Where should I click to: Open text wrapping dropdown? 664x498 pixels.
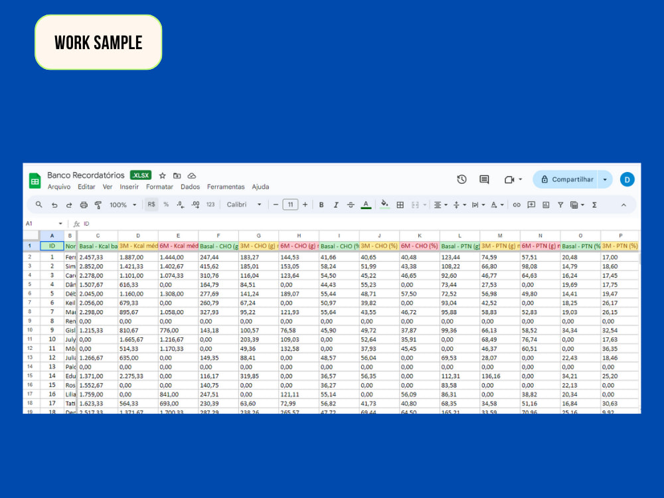tap(479, 205)
